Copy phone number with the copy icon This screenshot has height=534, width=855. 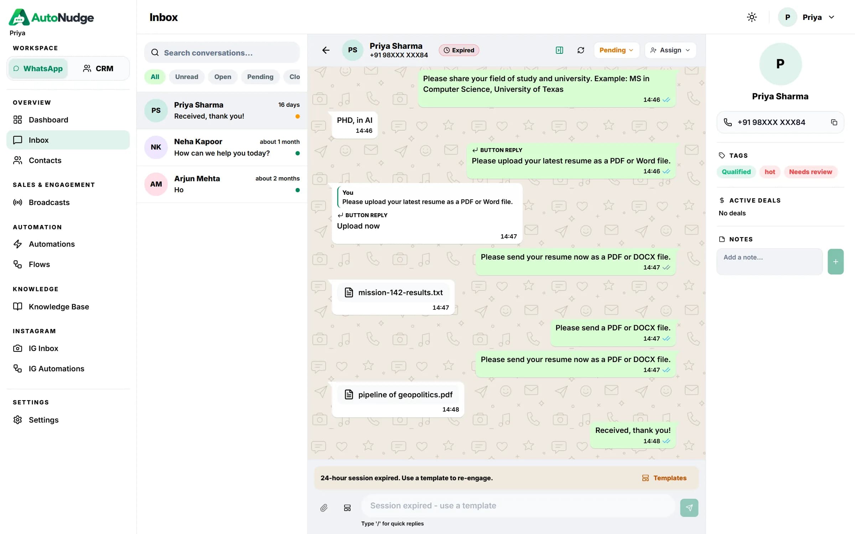(x=834, y=122)
